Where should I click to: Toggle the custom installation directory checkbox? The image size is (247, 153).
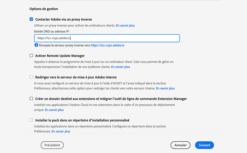coord(31,120)
